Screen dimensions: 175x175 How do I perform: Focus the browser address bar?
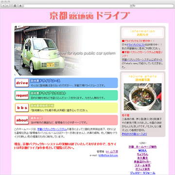77,6
